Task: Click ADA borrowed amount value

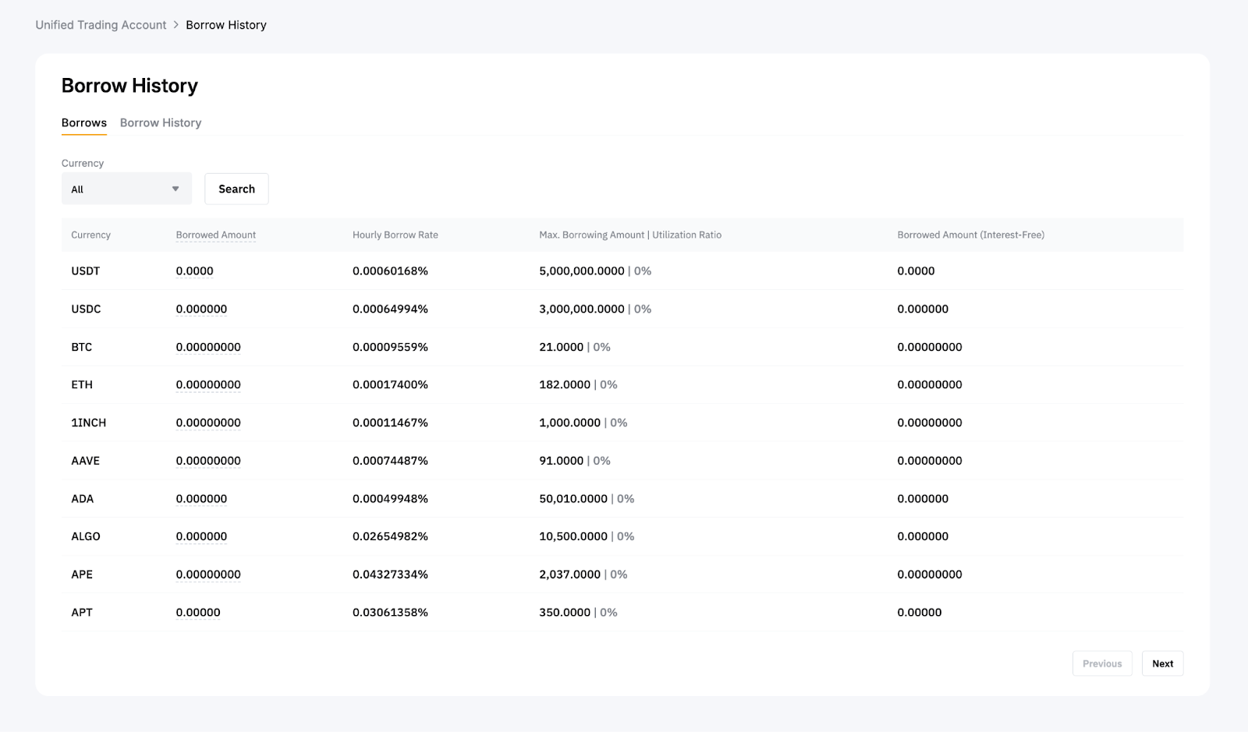Action: [201, 499]
